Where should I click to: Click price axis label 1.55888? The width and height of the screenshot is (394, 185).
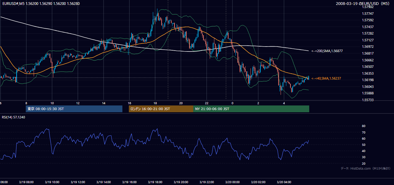coord(367,93)
